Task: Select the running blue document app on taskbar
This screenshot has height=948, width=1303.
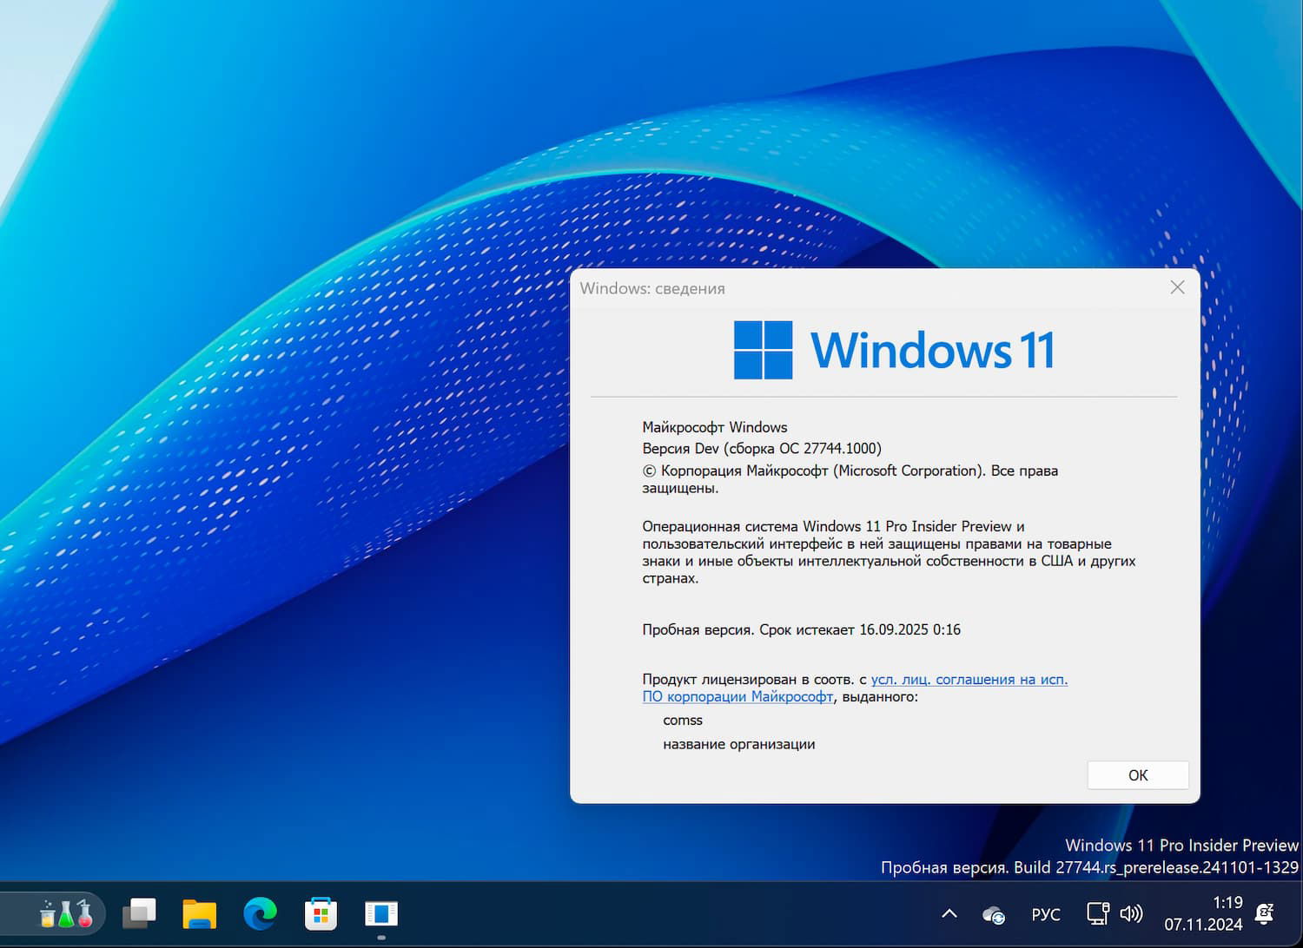Action: tap(381, 913)
